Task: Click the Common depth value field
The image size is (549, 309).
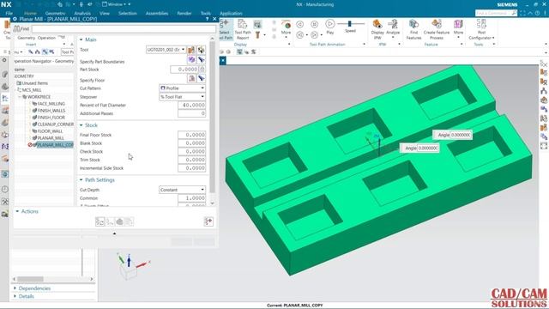Action: coord(191,198)
